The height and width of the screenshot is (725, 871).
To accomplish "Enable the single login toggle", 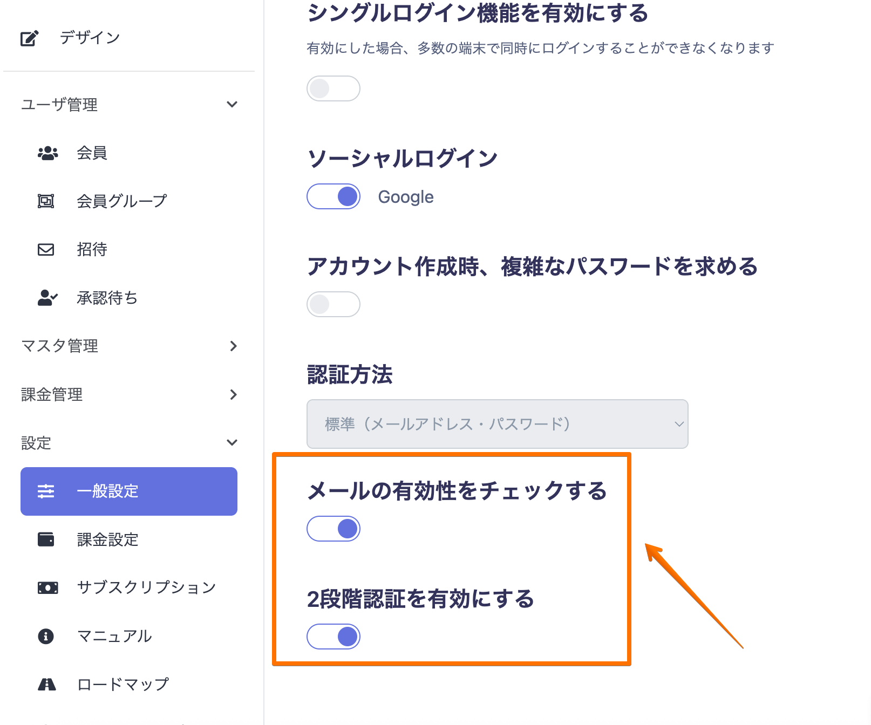I will [x=333, y=88].
